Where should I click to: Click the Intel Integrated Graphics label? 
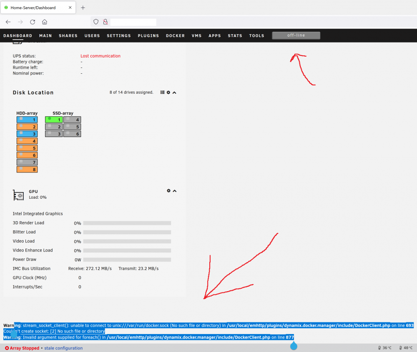coord(38,214)
